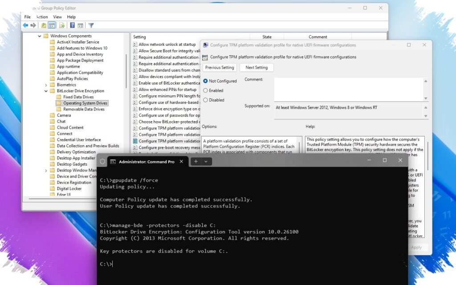The height and width of the screenshot is (285, 456).
Task: Click the Removable Data Drives folder icon
Action: tap(59, 109)
